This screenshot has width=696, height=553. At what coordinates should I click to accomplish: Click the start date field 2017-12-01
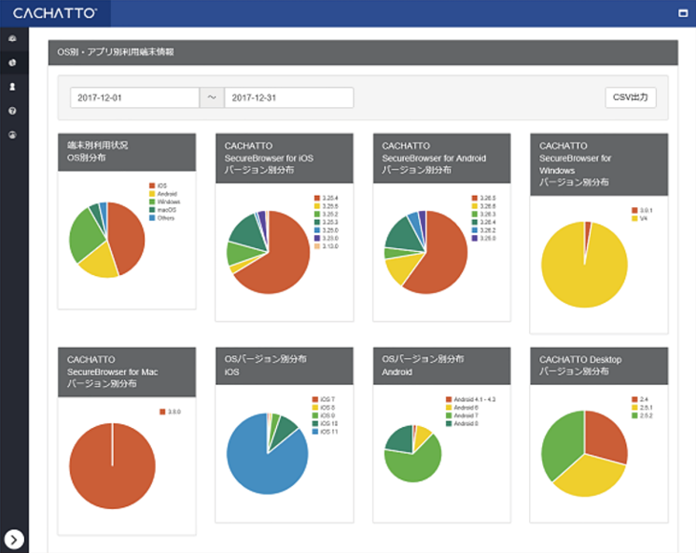point(134,97)
